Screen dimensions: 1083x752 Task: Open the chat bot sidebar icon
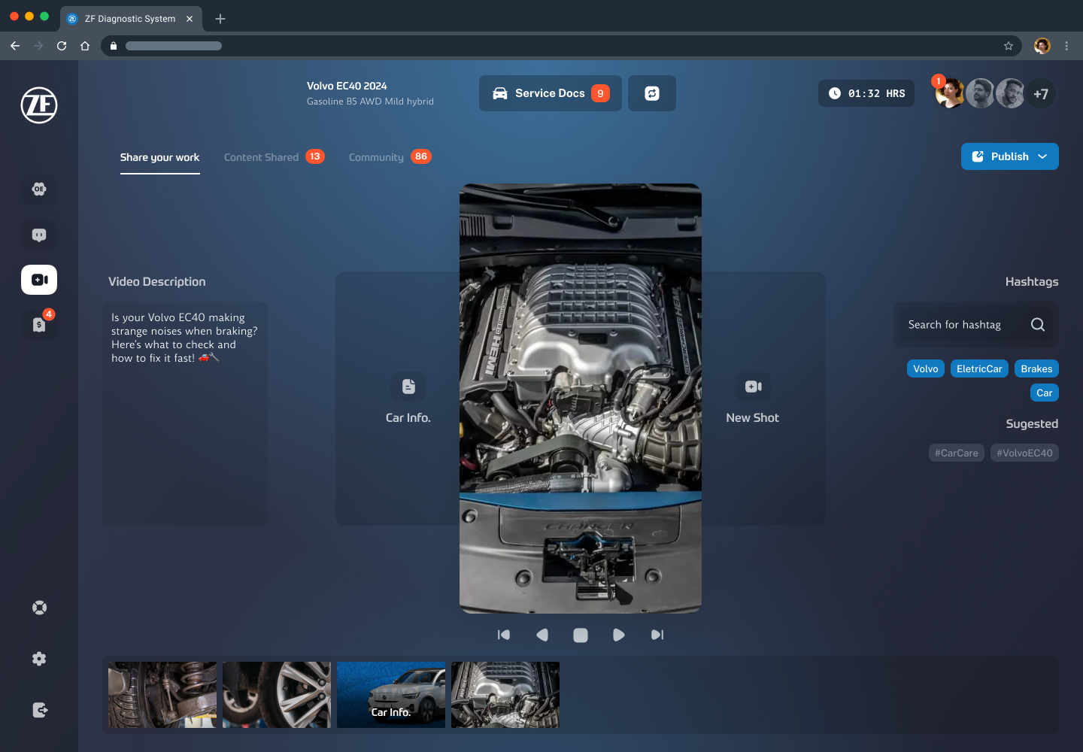click(x=39, y=235)
